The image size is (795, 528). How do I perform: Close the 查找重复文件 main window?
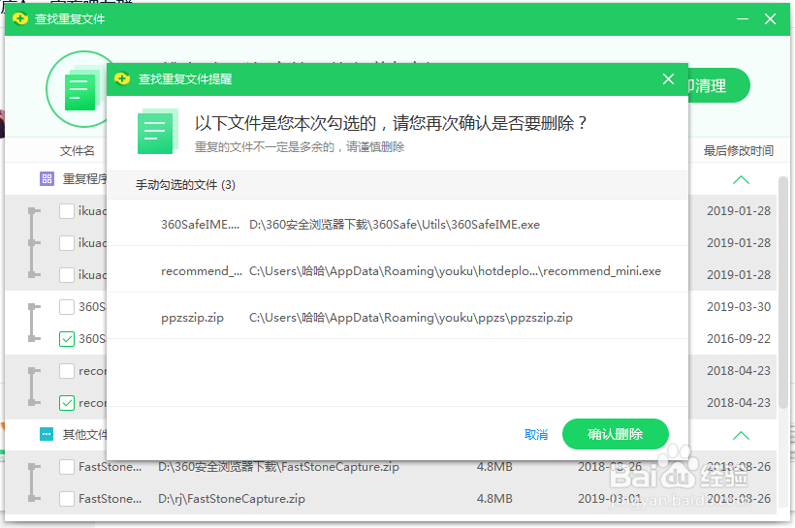[x=770, y=19]
